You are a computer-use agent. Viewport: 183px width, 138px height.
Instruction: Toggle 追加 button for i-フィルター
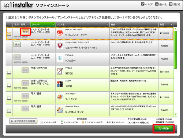(17, 57)
